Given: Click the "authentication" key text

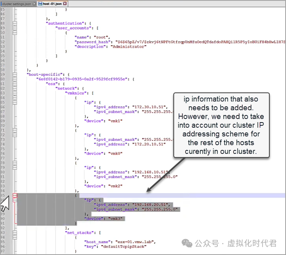Looking at the screenshot, I should point(65,23).
